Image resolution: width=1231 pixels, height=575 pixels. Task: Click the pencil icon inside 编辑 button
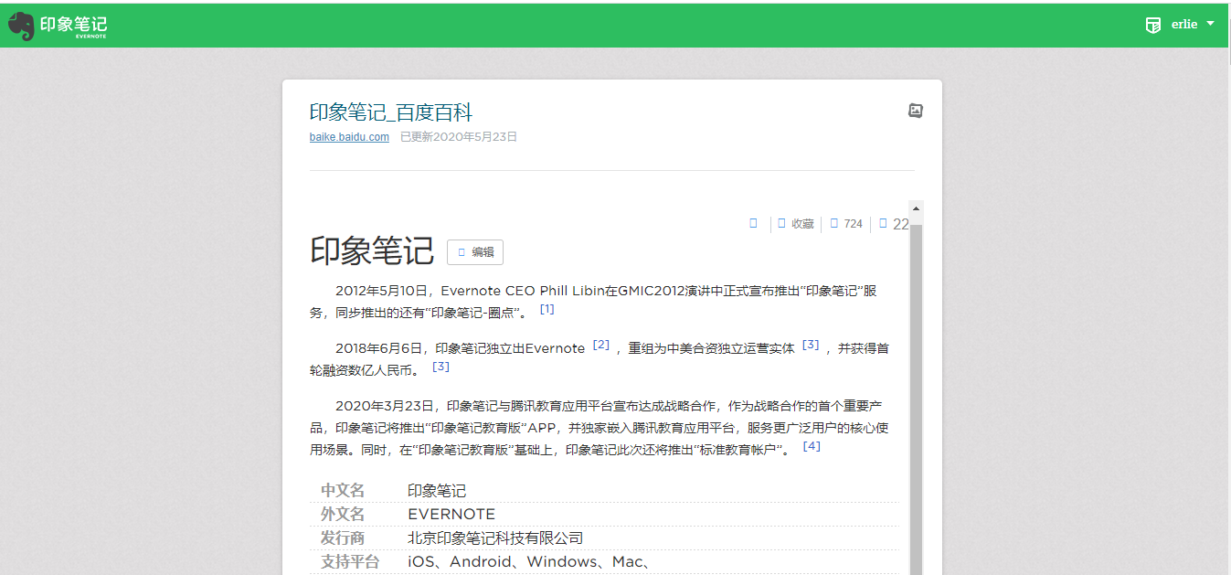click(x=460, y=252)
